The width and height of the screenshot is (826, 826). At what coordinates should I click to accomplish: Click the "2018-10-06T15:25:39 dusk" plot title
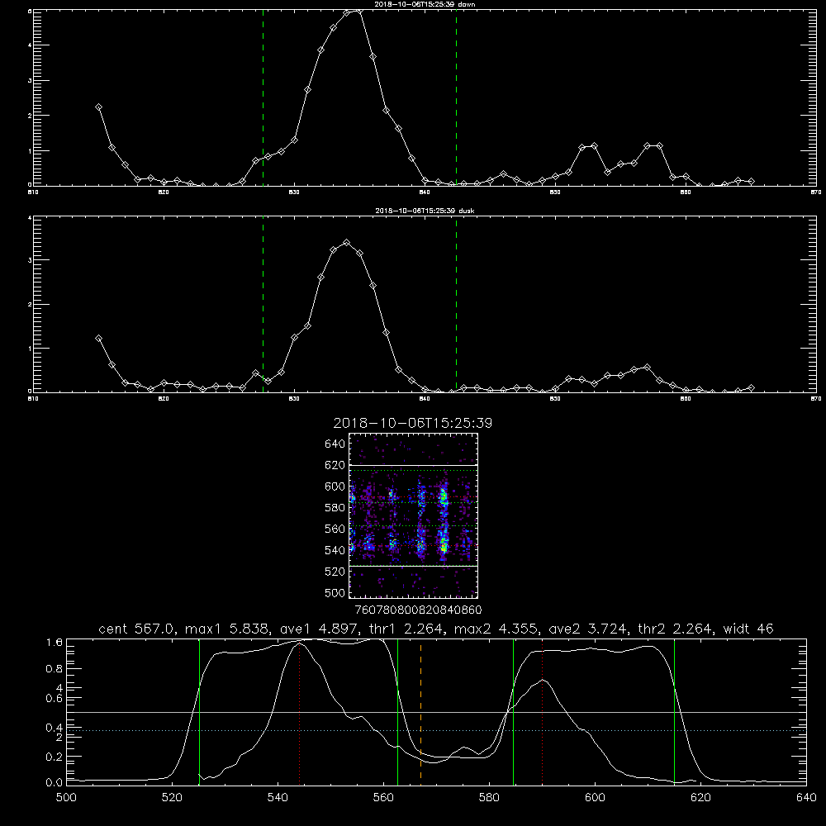click(x=425, y=211)
